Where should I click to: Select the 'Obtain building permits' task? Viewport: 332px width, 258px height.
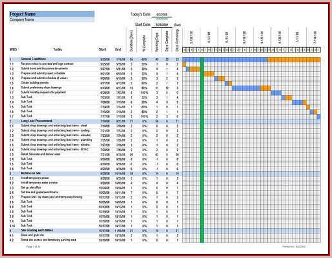(34, 83)
